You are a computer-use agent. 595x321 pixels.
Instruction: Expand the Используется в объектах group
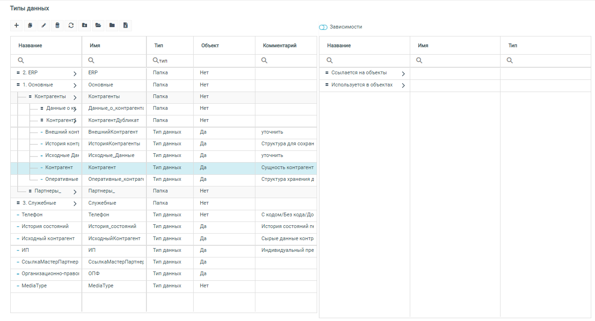tap(403, 86)
